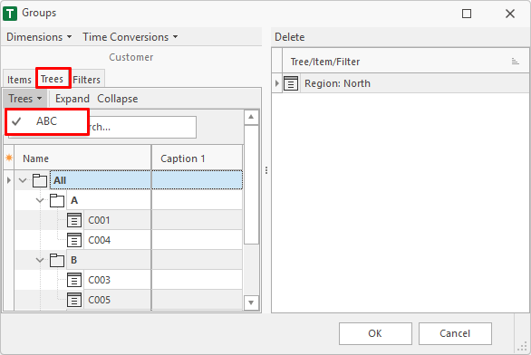Expand the Region: North row arrow
Image resolution: width=531 pixels, height=355 pixels.
pos(277,83)
